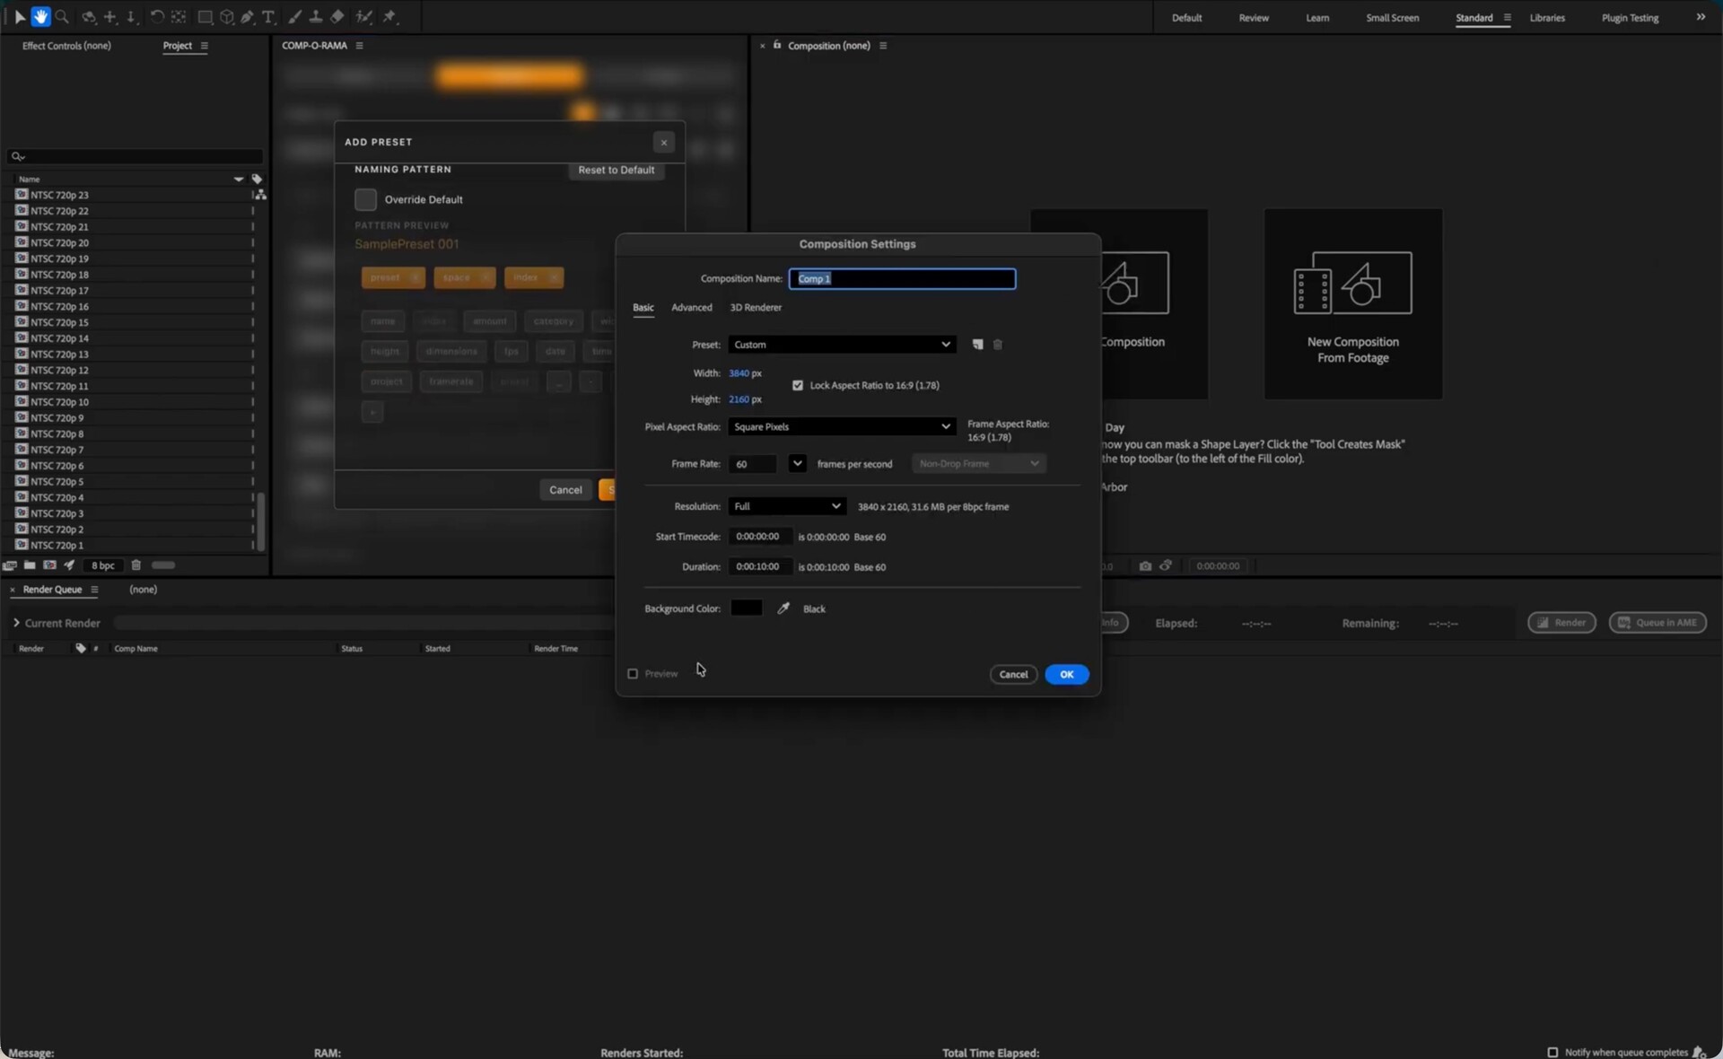This screenshot has width=1723, height=1059.
Task: Click the Interpret Footage icon in Project panel
Action: (x=10, y=565)
